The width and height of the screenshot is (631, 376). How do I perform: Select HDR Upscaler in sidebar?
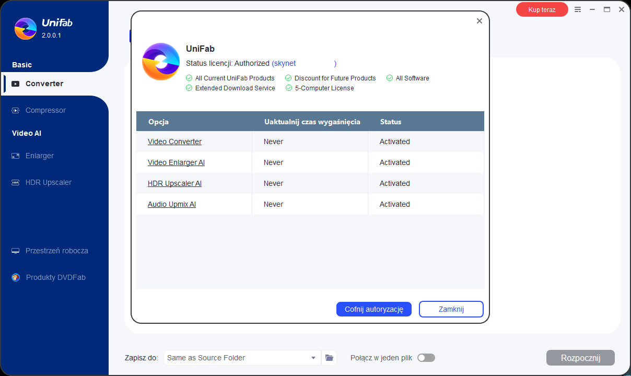coord(49,182)
